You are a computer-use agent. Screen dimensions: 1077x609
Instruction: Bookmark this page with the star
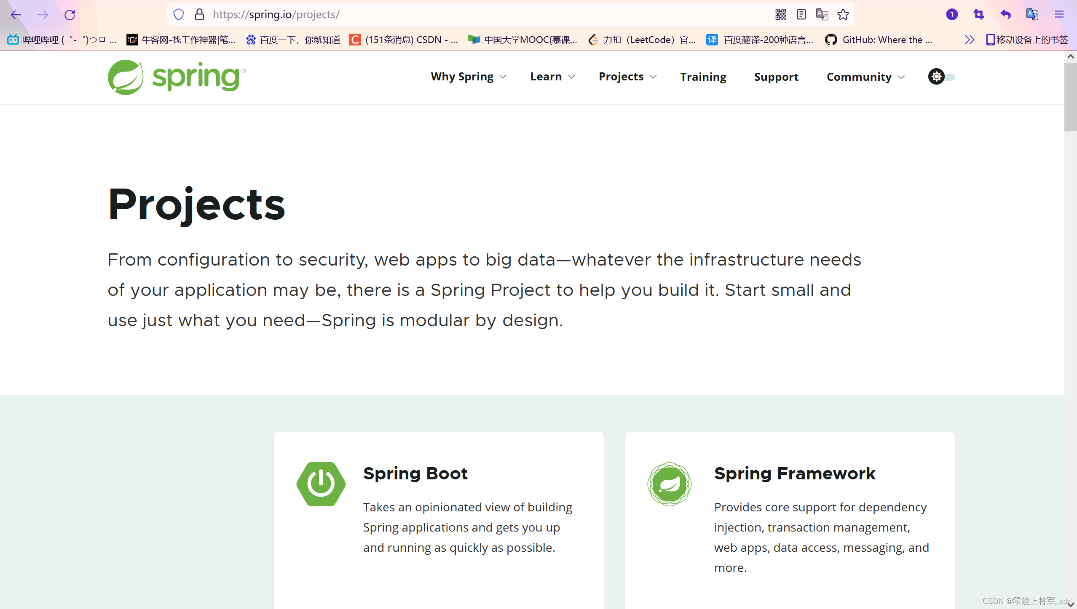[x=843, y=15]
